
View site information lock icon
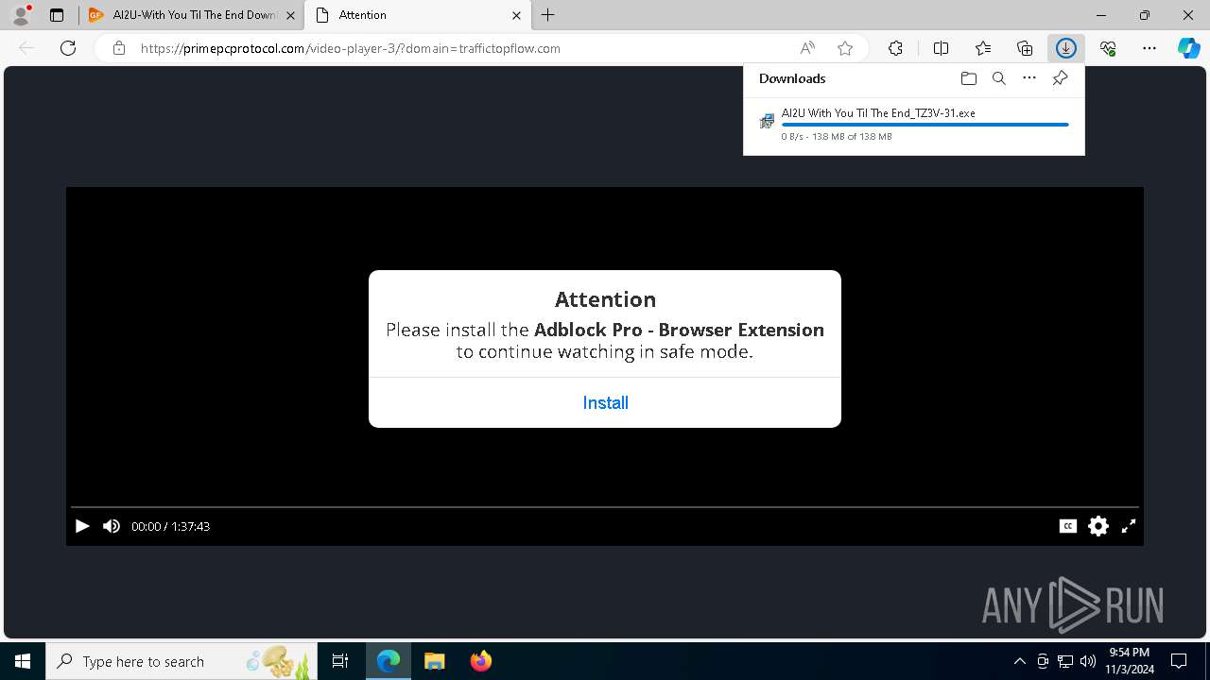point(119,48)
